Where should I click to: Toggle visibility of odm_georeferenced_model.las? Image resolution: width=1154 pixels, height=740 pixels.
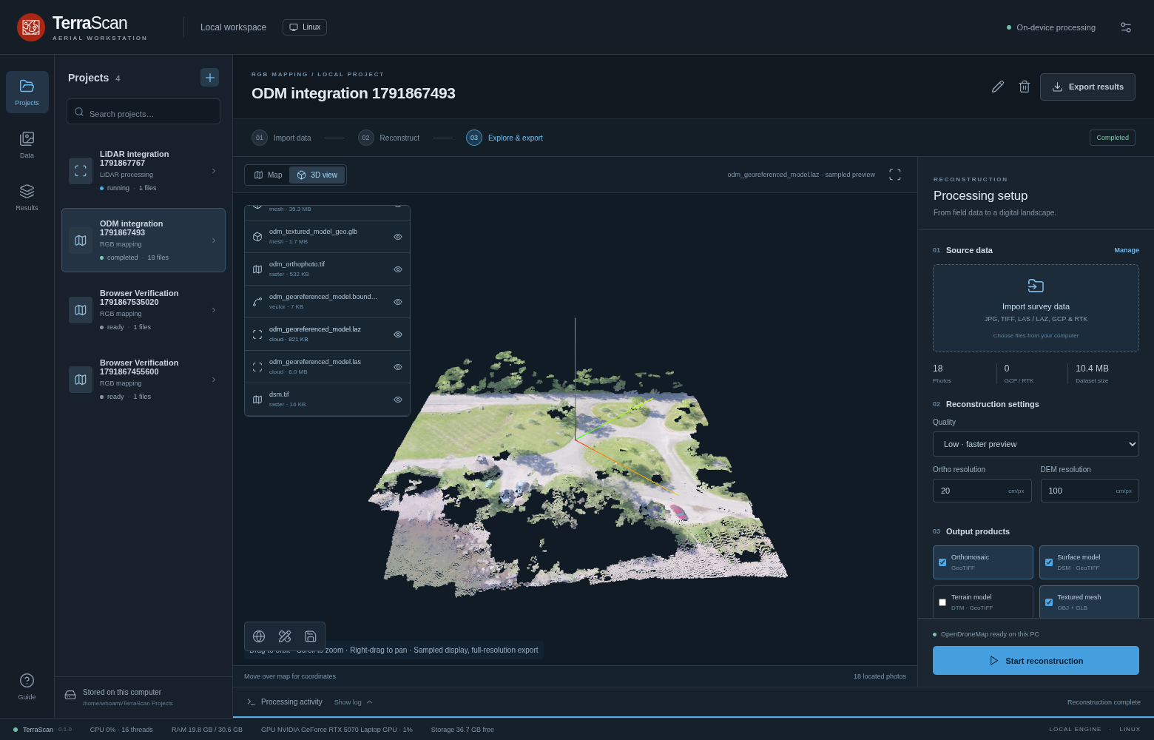[x=398, y=367]
